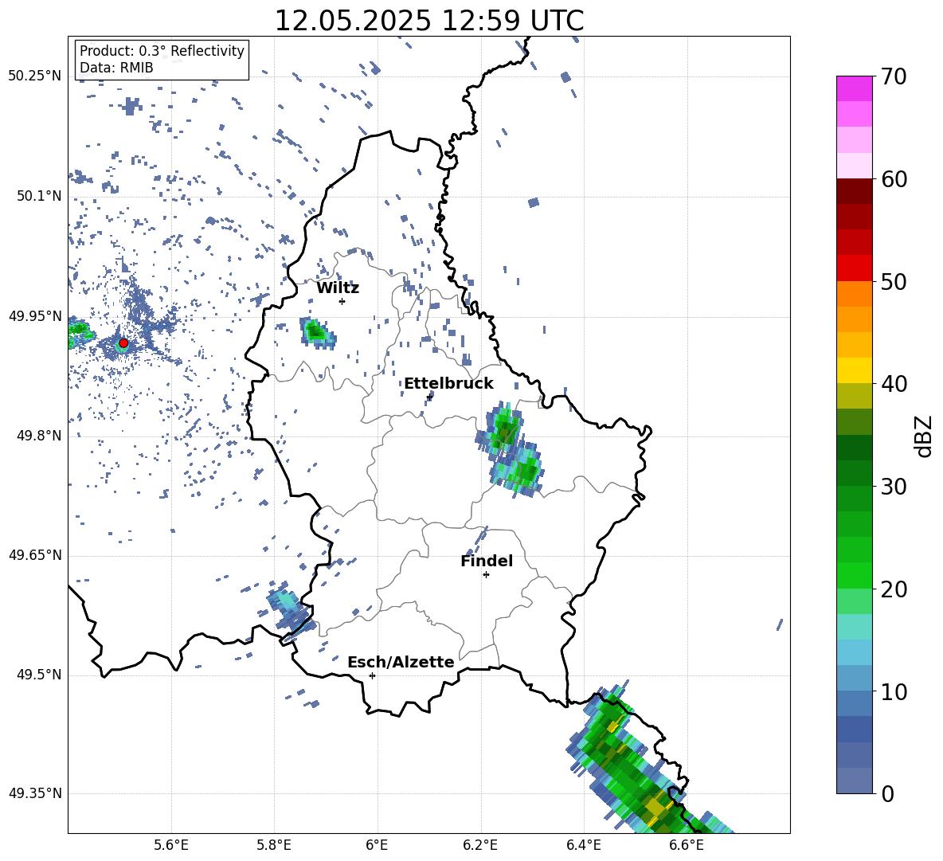This screenshot has height=861, width=943.
Task: Click the 10 tick on the colorbar
Action: (x=894, y=691)
